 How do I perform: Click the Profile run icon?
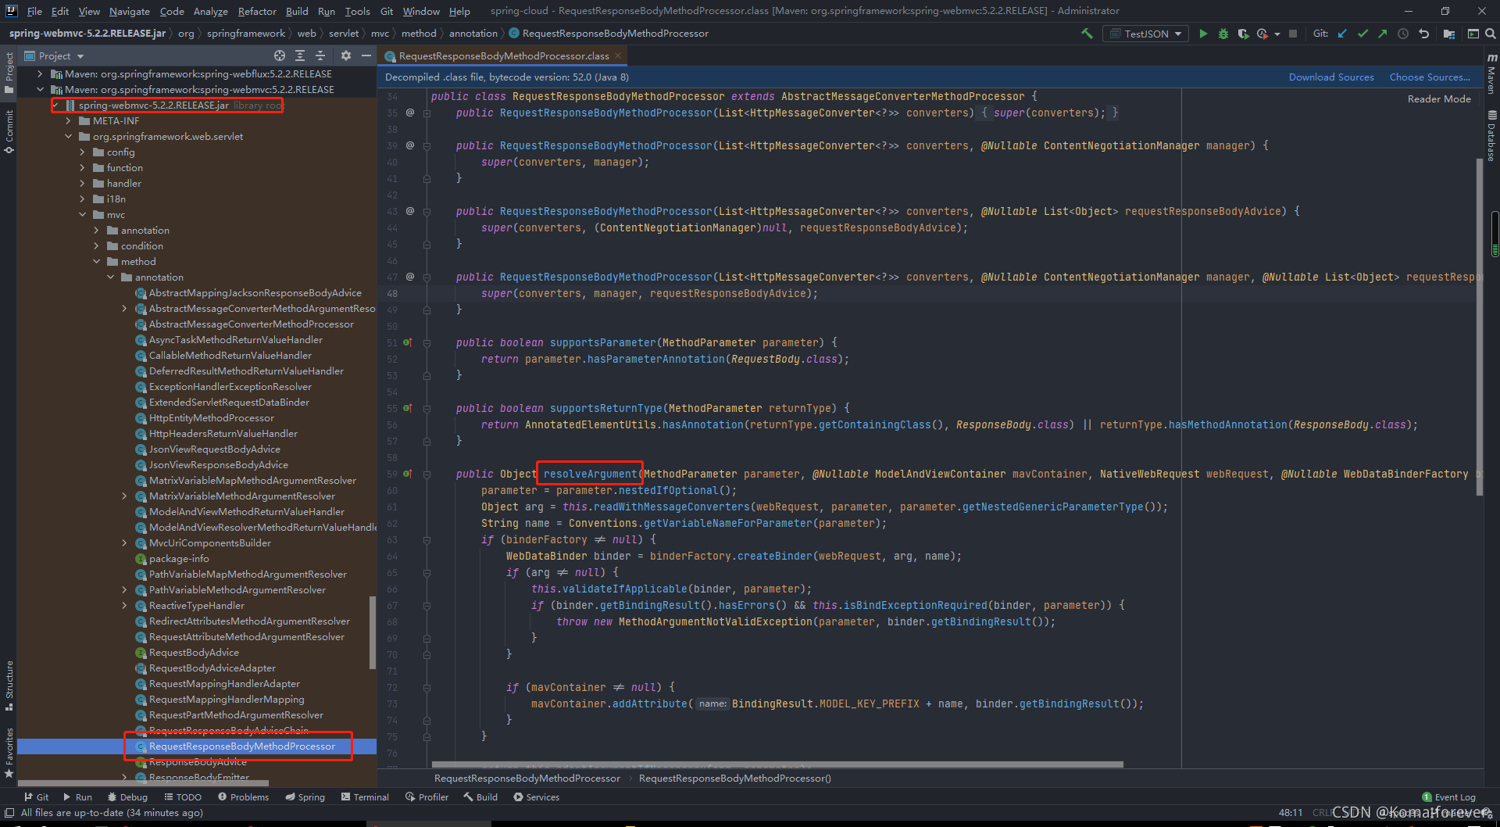[1262, 34]
